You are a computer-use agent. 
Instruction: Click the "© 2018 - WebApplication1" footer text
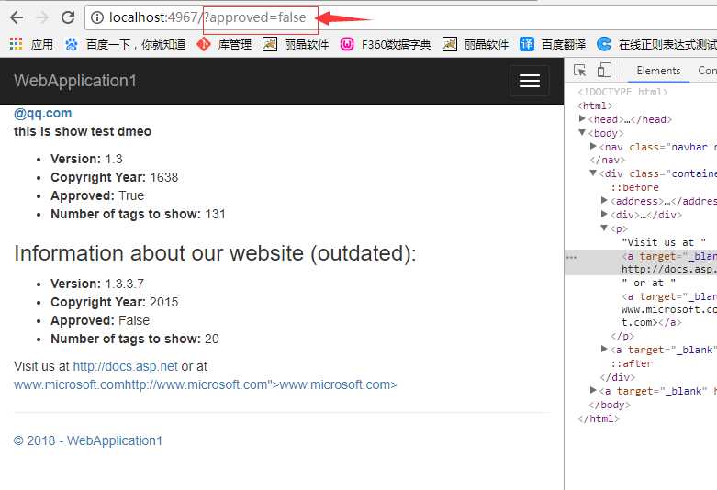click(88, 440)
